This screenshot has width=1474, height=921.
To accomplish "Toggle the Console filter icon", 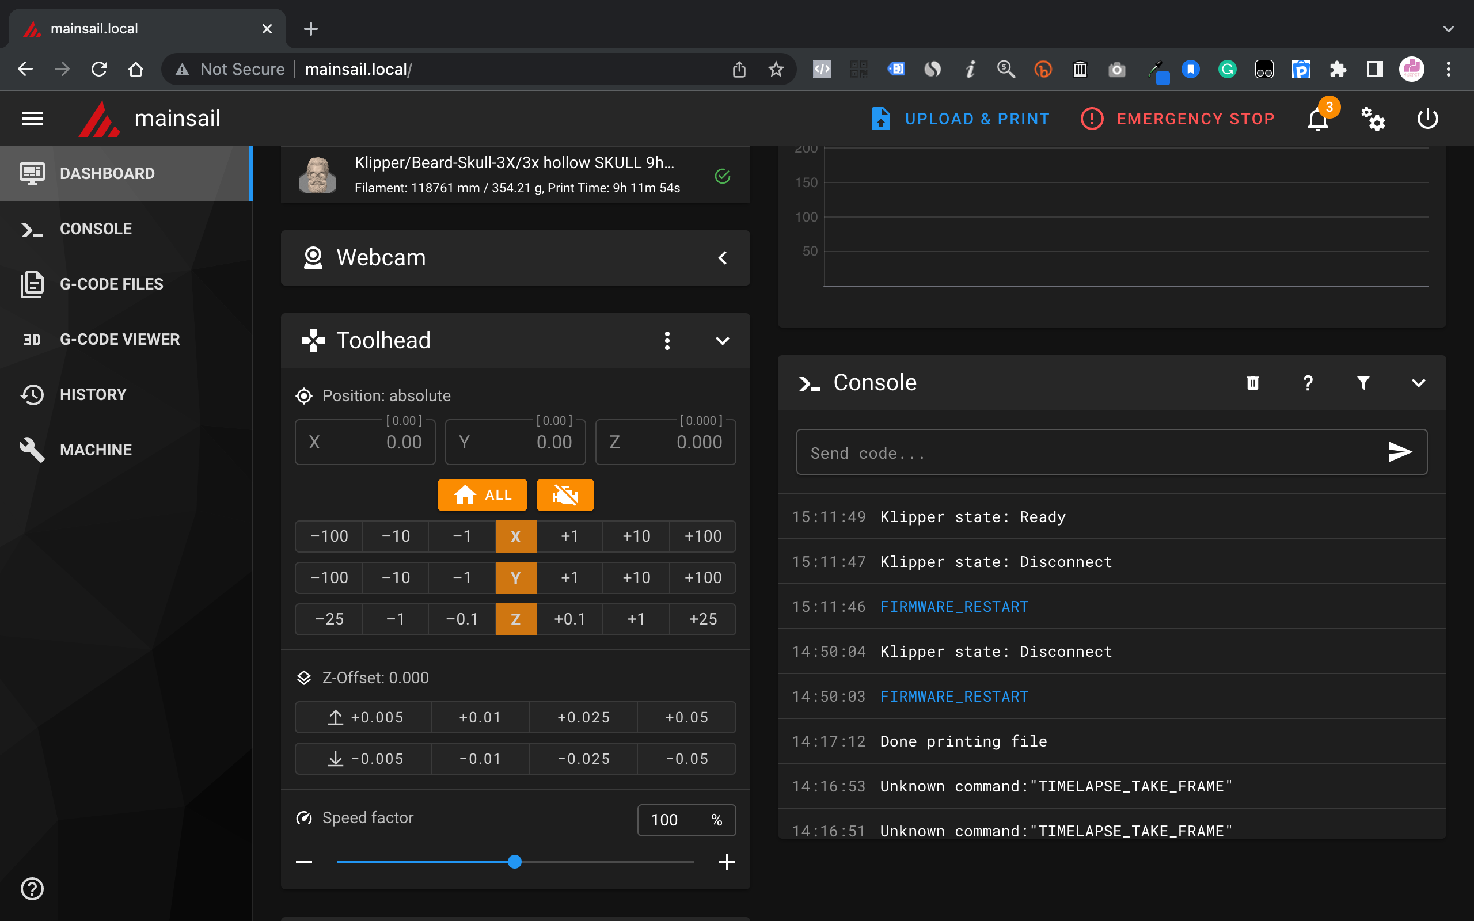I will (x=1362, y=382).
